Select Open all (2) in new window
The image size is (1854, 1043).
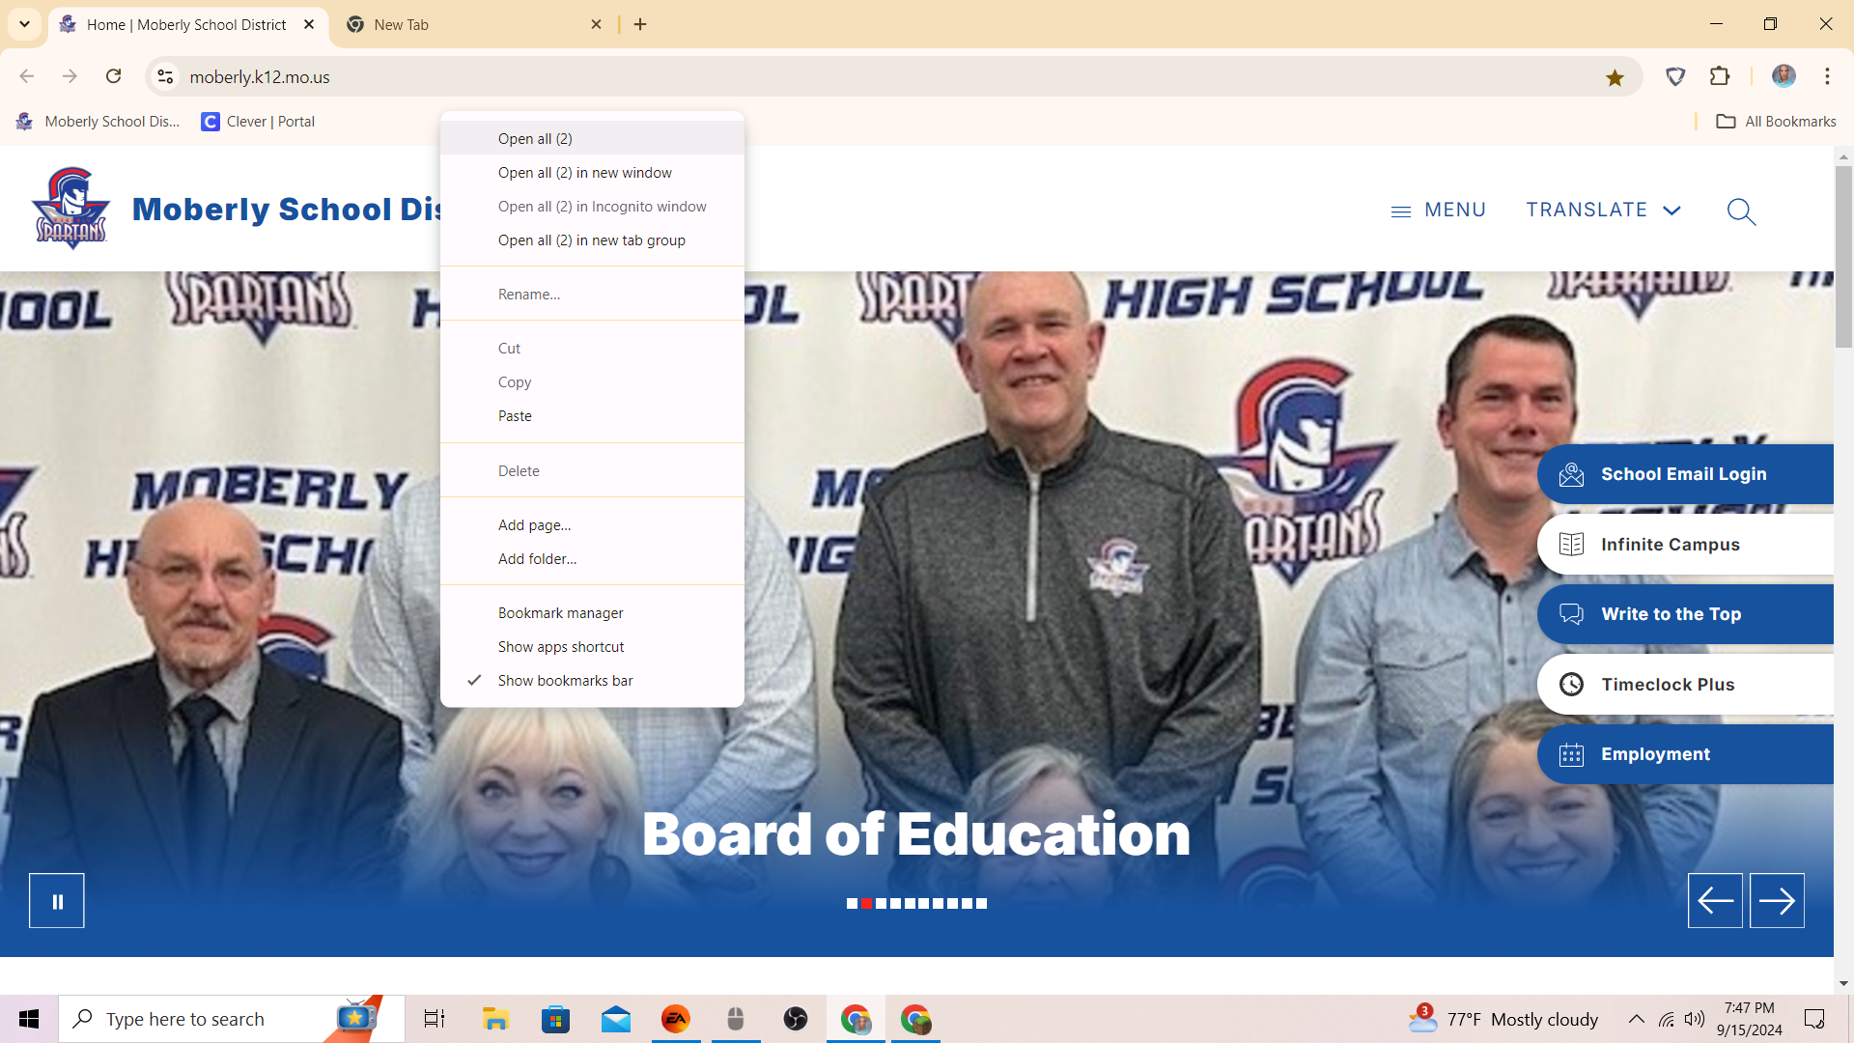[x=584, y=173]
